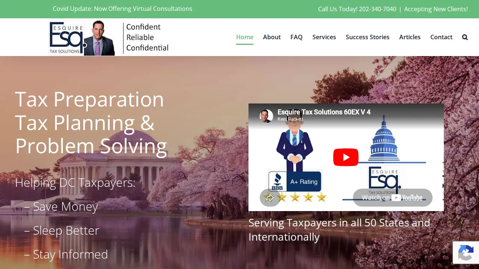The width and height of the screenshot is (479, 269).
Task: Open the search magnifier icon in navigation
Action: click(x=465, y=37)
